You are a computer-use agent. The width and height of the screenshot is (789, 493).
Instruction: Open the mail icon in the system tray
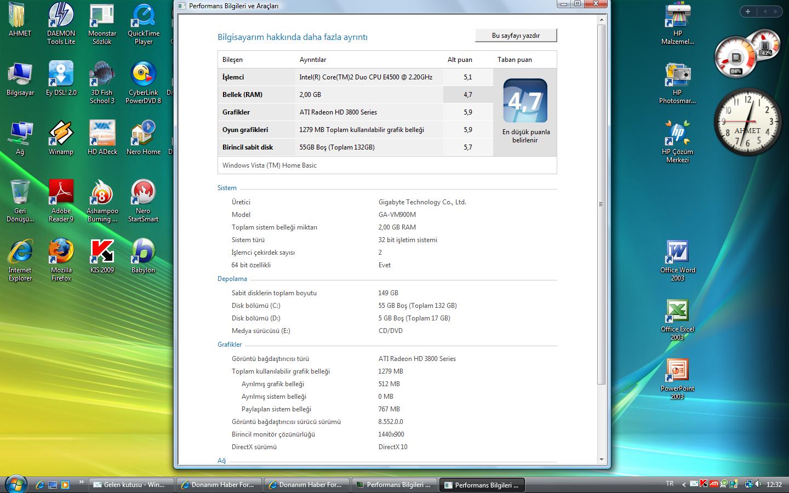click(x=694, y=484)
